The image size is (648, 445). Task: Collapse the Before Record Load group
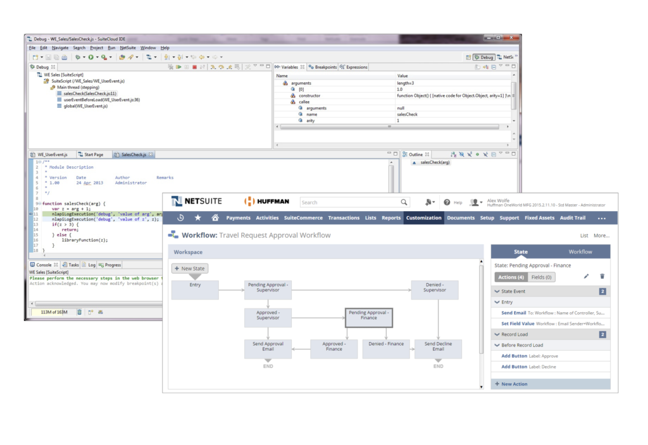point(497,345)
